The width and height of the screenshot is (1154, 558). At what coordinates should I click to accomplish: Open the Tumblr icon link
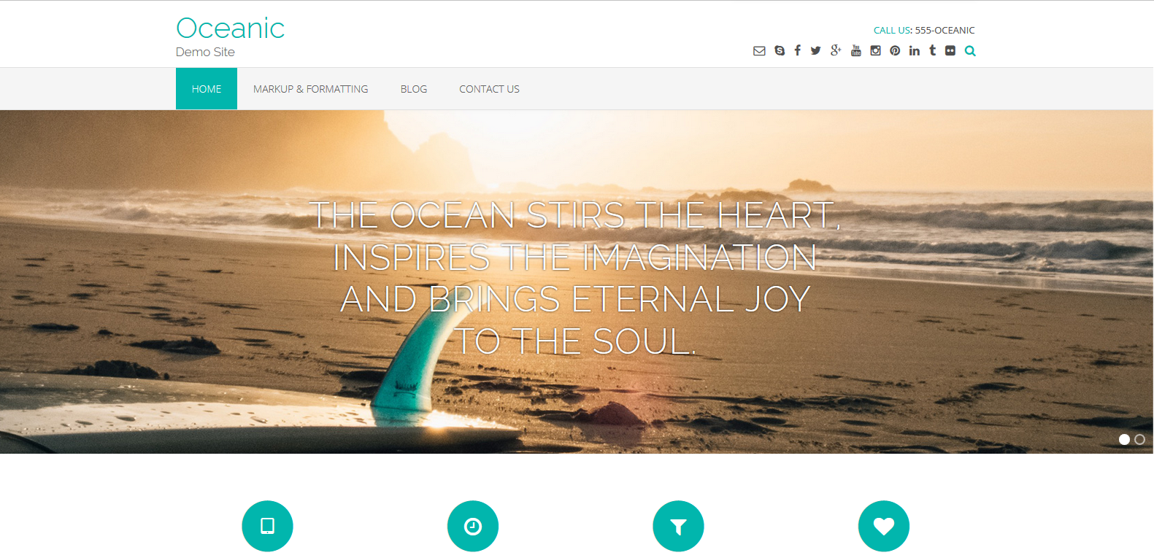pos(932,50)
